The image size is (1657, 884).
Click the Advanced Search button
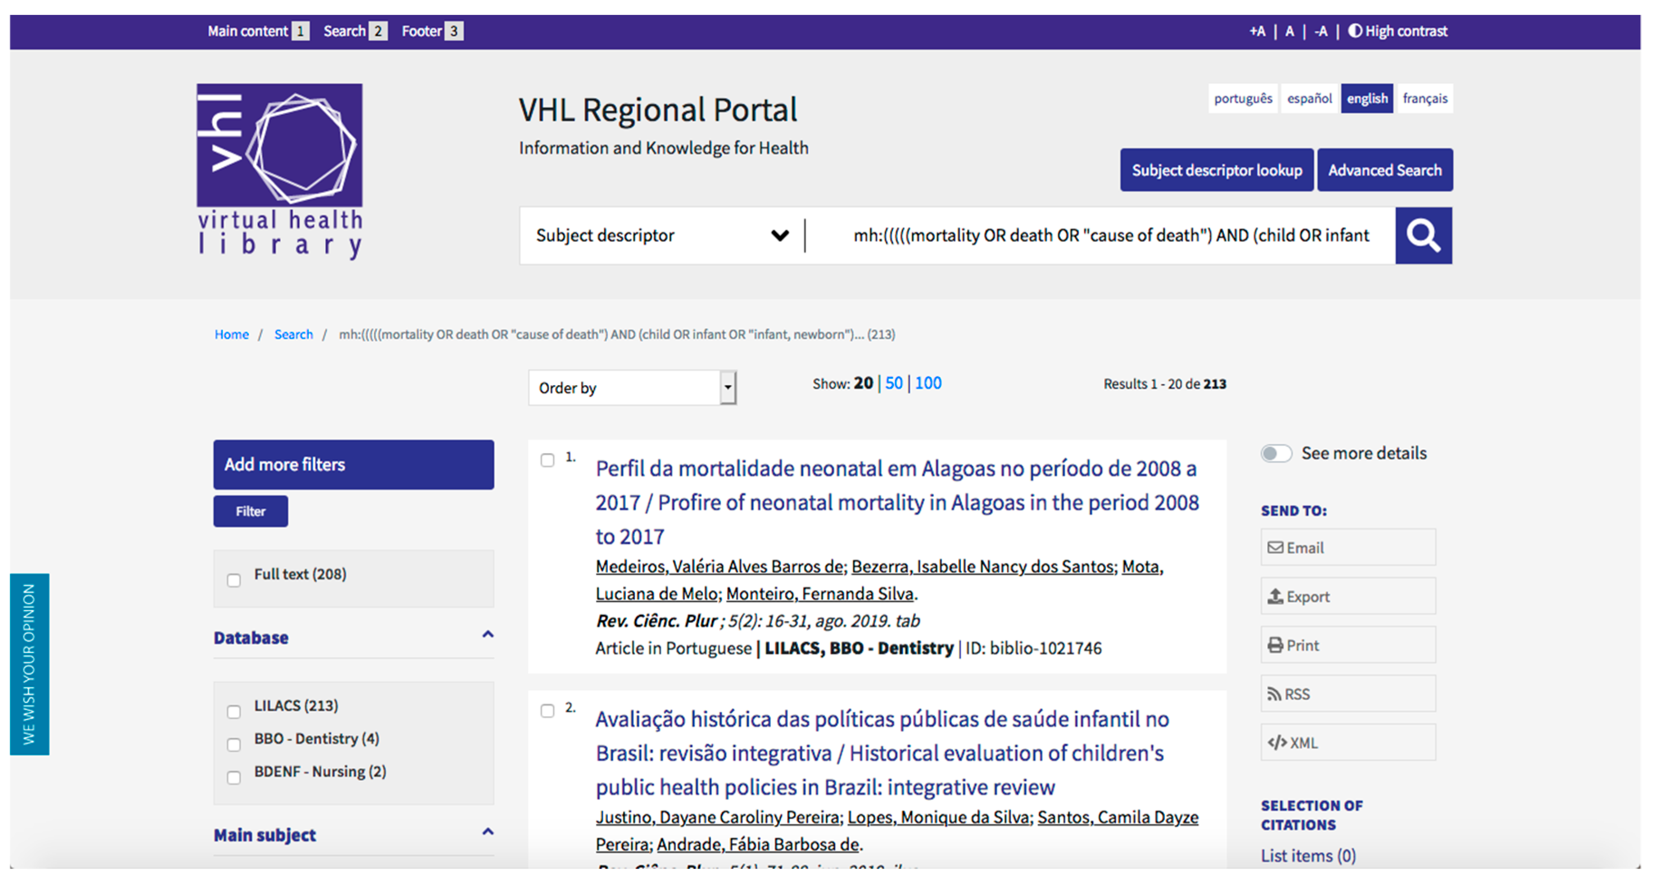point(1384,170)
